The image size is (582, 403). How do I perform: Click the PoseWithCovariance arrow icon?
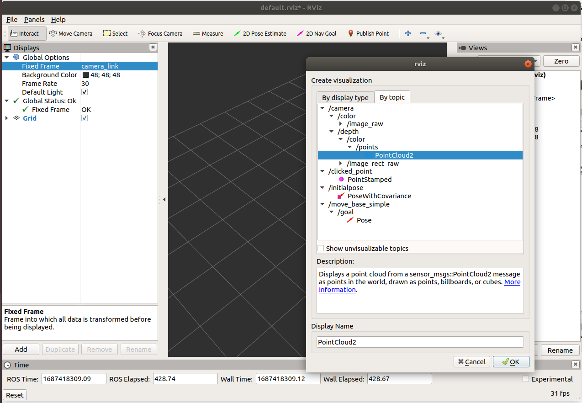341,196
